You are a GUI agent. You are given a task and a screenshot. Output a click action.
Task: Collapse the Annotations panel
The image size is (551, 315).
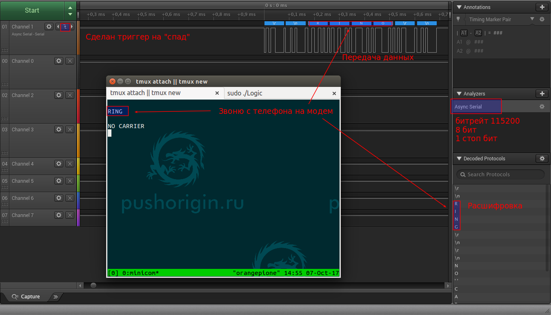(459, 7)
